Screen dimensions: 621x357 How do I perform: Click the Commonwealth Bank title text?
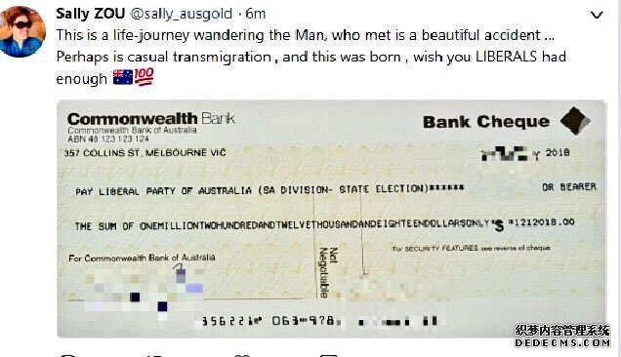coord(151,119)
